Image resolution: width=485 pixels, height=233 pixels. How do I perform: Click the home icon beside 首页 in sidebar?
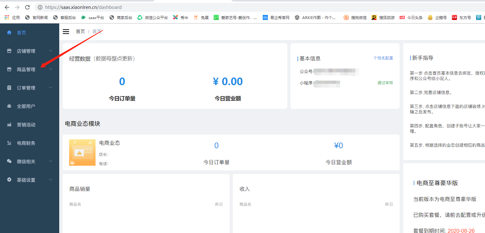coord(9,32)
